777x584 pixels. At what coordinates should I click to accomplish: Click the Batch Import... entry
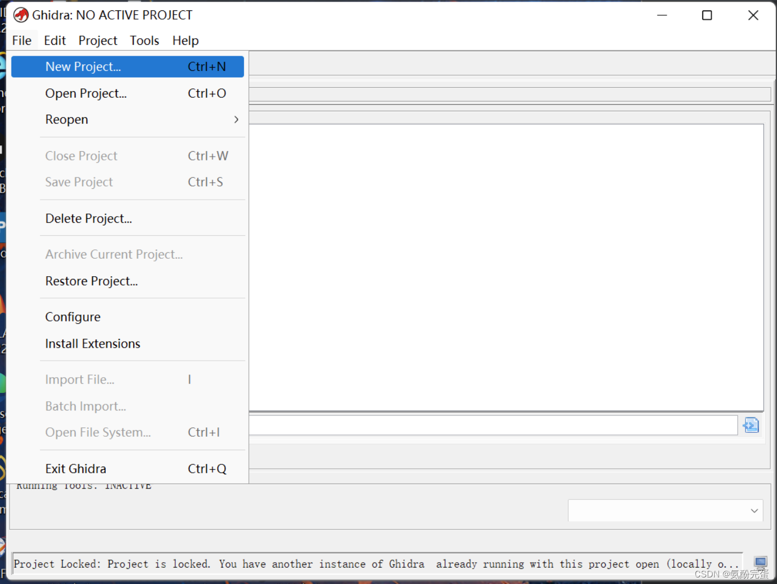pyautogui.click(x=128, y=407)
